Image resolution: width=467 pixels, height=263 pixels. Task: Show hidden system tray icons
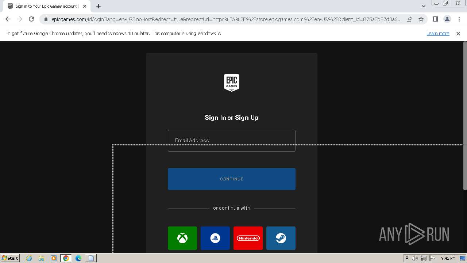[x=407, y=258]
